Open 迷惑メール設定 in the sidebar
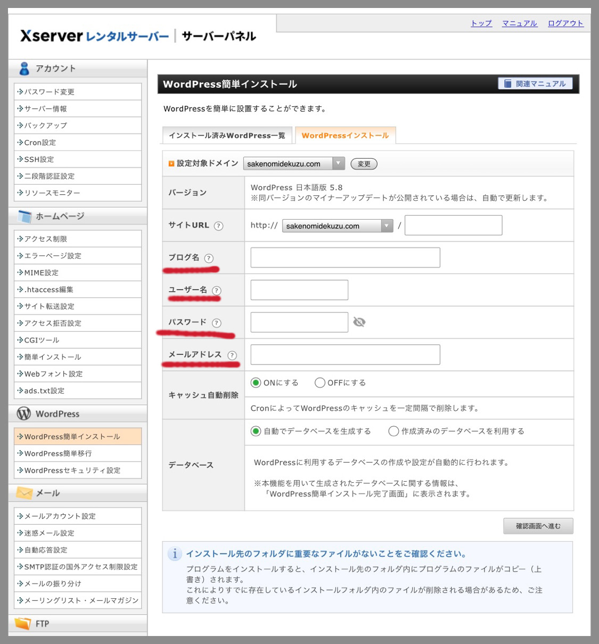The width and height of the screenshot is (599, 644). point(78,533)
